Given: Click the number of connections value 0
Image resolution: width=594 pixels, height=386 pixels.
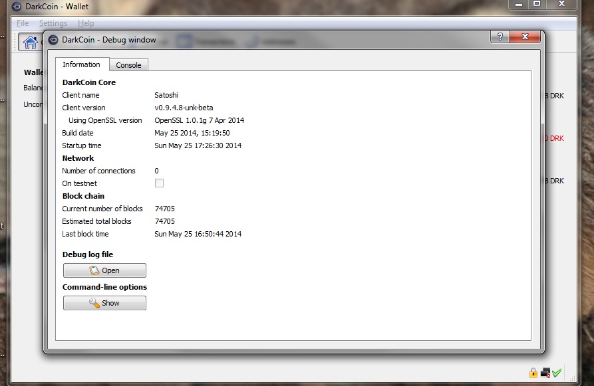Looking at the screenshot, I should click(x=156, y=171).
